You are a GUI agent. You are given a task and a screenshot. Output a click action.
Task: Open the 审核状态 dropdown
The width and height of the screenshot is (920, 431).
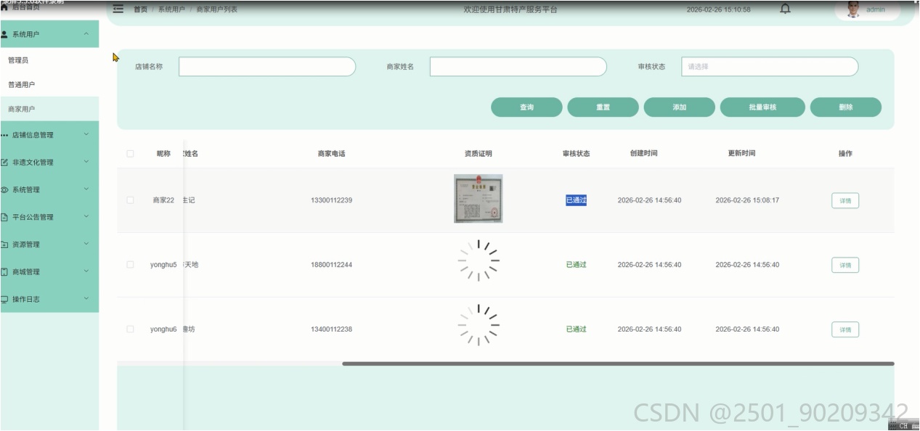tap(770, 67)
